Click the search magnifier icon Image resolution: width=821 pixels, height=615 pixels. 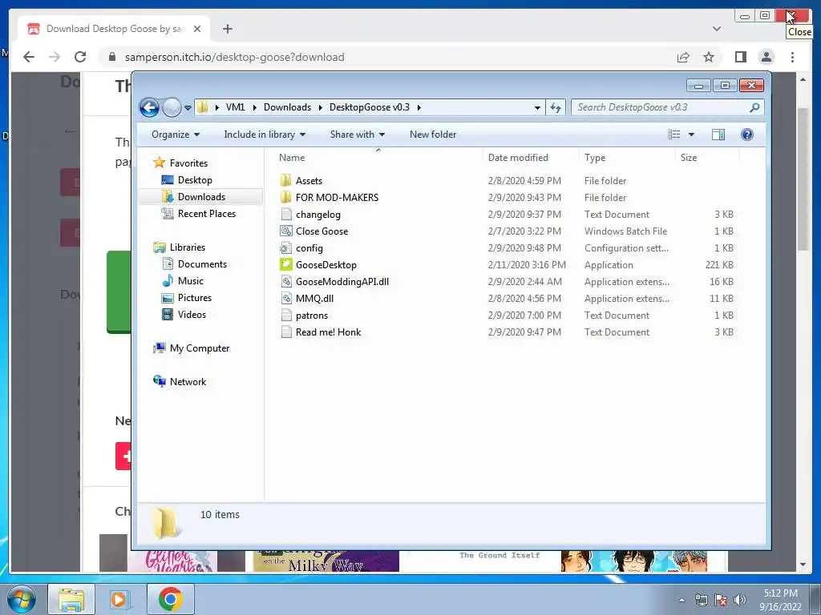click(x=754, y=107)
